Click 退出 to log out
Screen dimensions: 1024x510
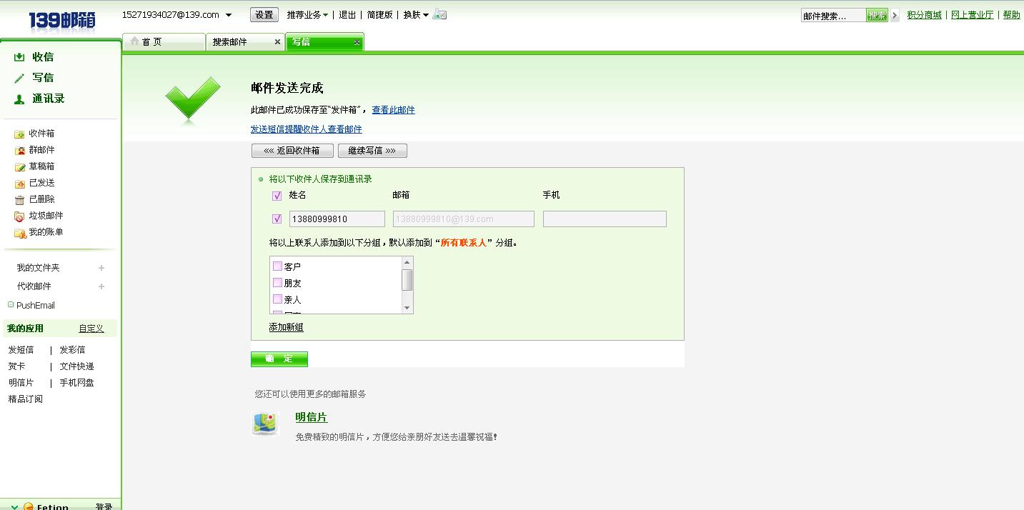point(347,15)
